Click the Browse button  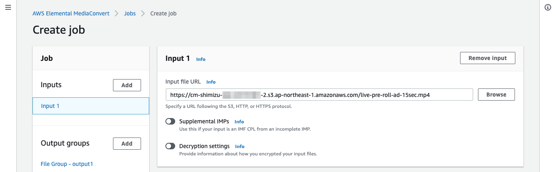click(x=496, y=95)
